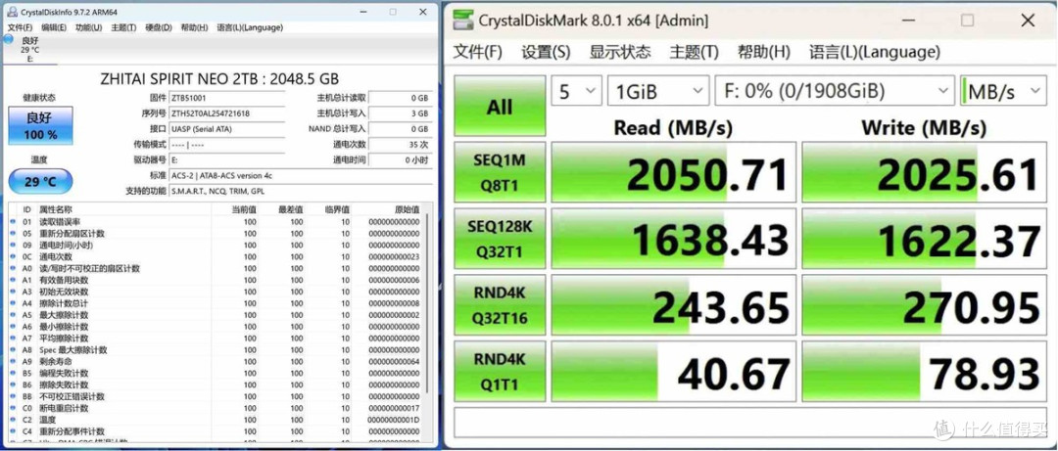Open 帮助(H) menu in CrystalDiskMark
Screen dimensions: 1058x451
pos(764,52)
